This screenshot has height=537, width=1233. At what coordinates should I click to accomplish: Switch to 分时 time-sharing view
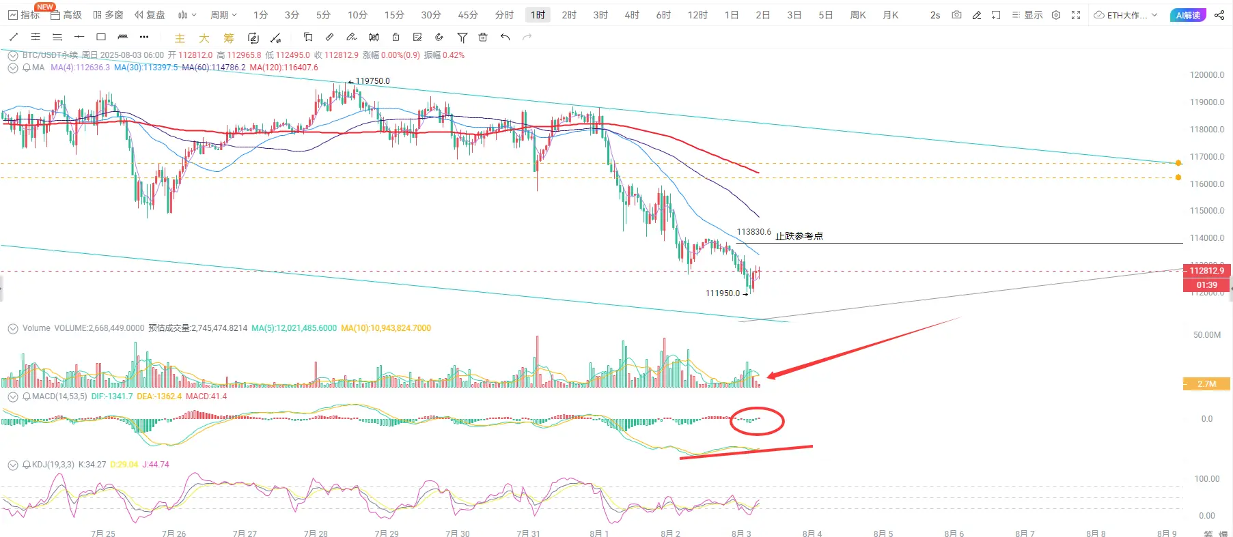click(504, 15)
